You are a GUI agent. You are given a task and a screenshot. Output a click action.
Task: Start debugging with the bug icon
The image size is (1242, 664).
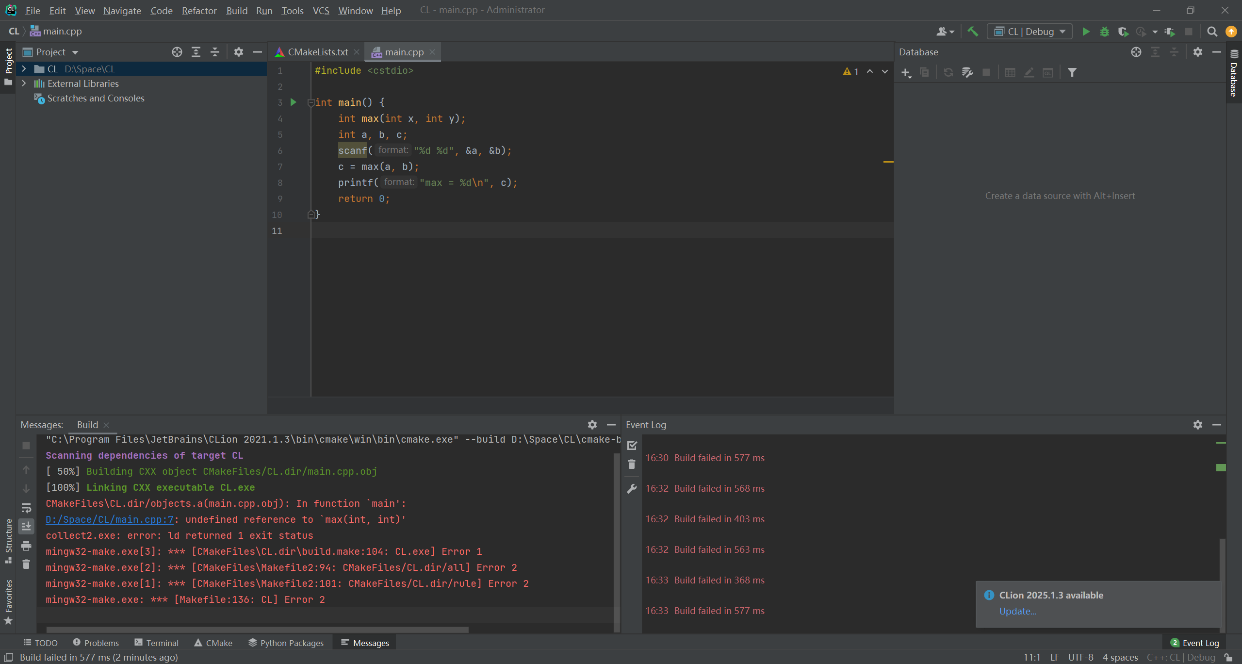(x=1105, y=32)
